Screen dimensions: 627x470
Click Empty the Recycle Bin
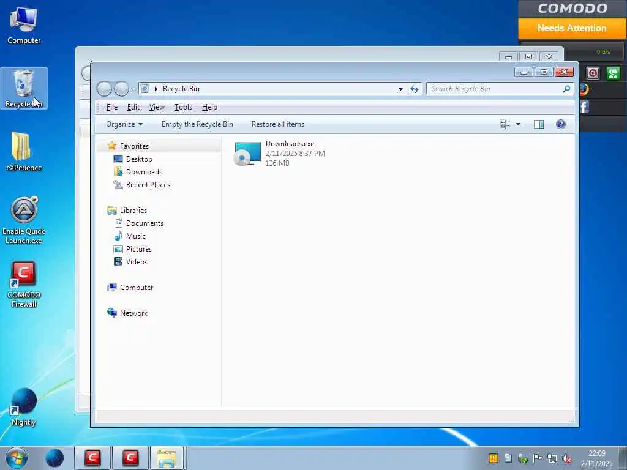point(197,124)
